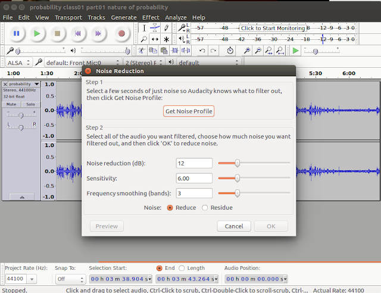Toggle the track Solo button
Screen dimensions: 381x293
[x=30, y=104]
